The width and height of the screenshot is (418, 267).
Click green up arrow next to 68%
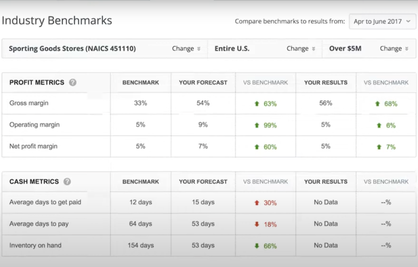click(x=377, y=103)
